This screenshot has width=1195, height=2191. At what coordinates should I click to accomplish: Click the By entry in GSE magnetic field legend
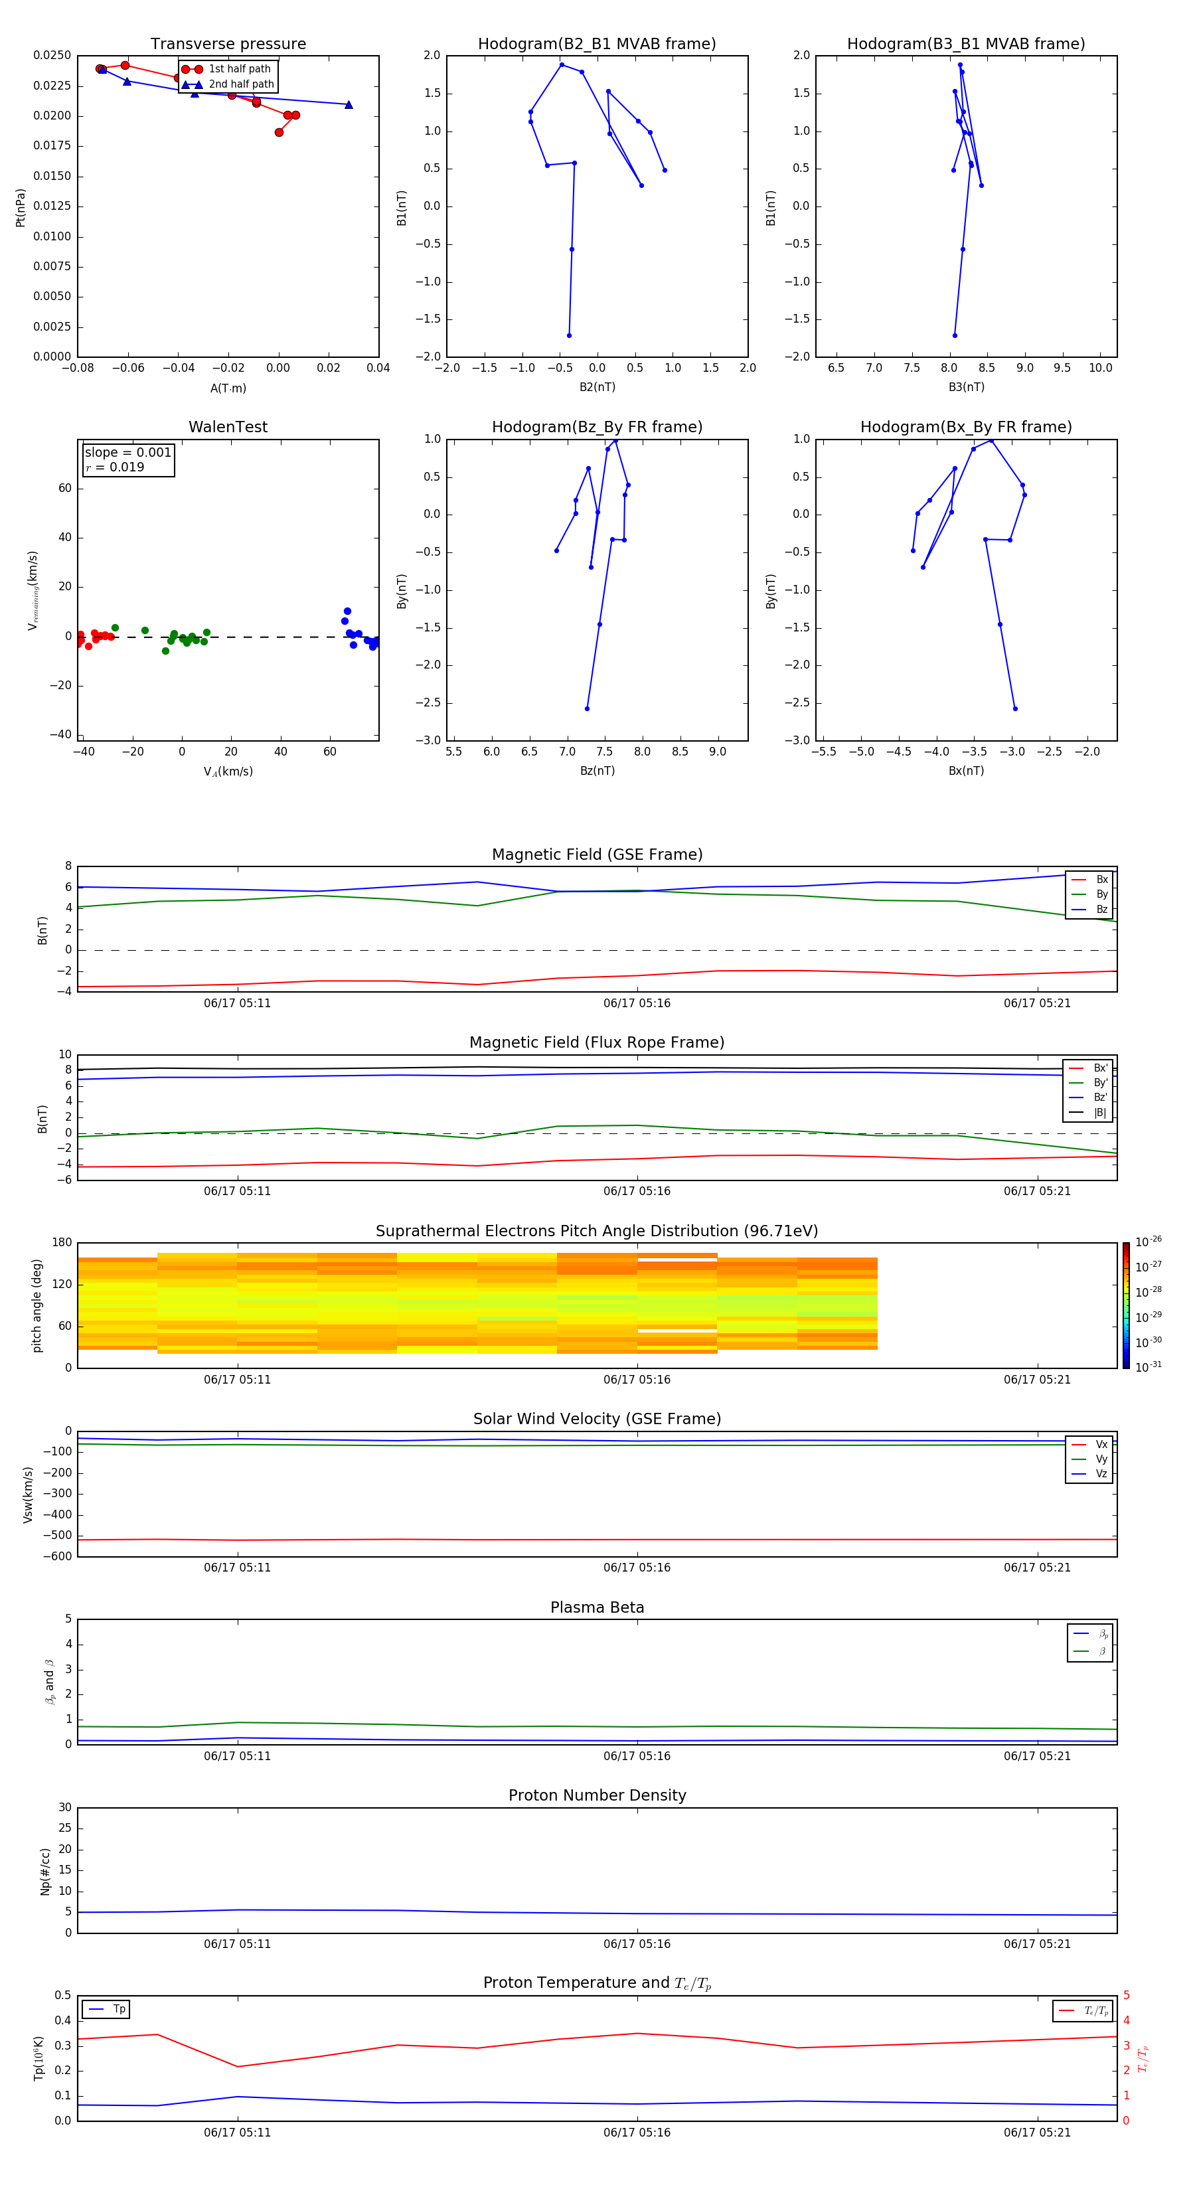1089,894
